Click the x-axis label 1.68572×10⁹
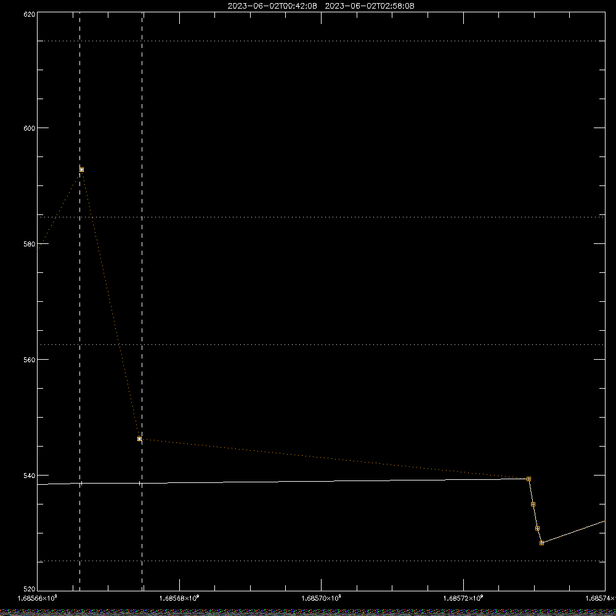The width and height of the screenshot is (616, 616). (464, 598)
